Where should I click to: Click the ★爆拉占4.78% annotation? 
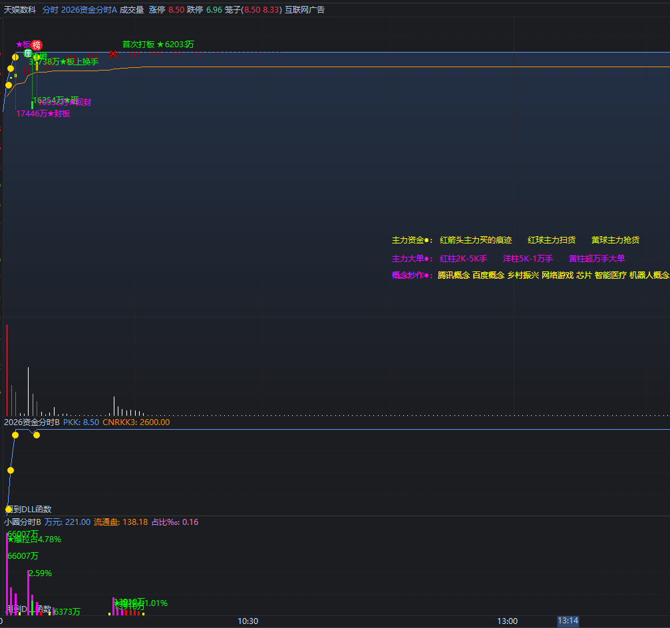[34, 540]
